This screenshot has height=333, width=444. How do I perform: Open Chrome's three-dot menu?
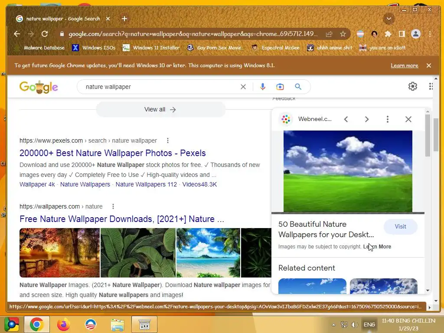point(430,34)
